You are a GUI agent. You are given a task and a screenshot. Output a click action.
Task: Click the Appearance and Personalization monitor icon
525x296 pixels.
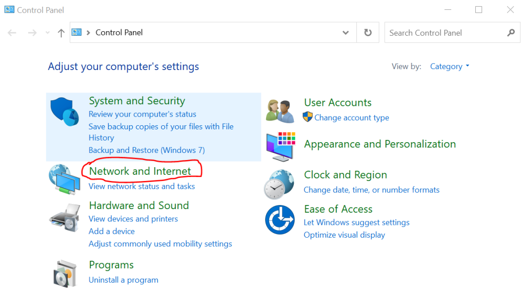coord(280,146)
